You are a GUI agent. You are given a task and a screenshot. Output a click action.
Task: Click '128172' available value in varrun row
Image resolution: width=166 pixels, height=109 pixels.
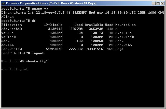[97, 33]
